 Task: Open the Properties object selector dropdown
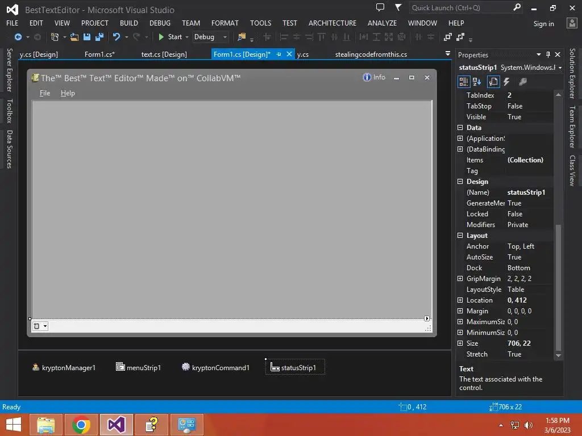560,68
